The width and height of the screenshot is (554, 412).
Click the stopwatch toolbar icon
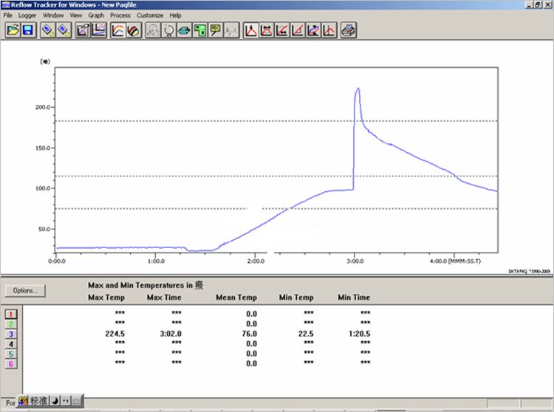[168, 30]
